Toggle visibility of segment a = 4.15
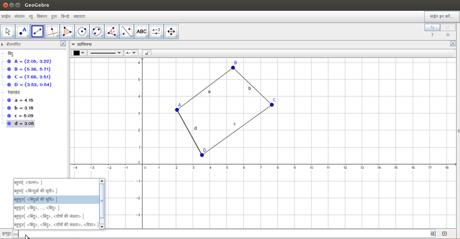Viewport: 460px width, 239px height. tap(9, 100)
